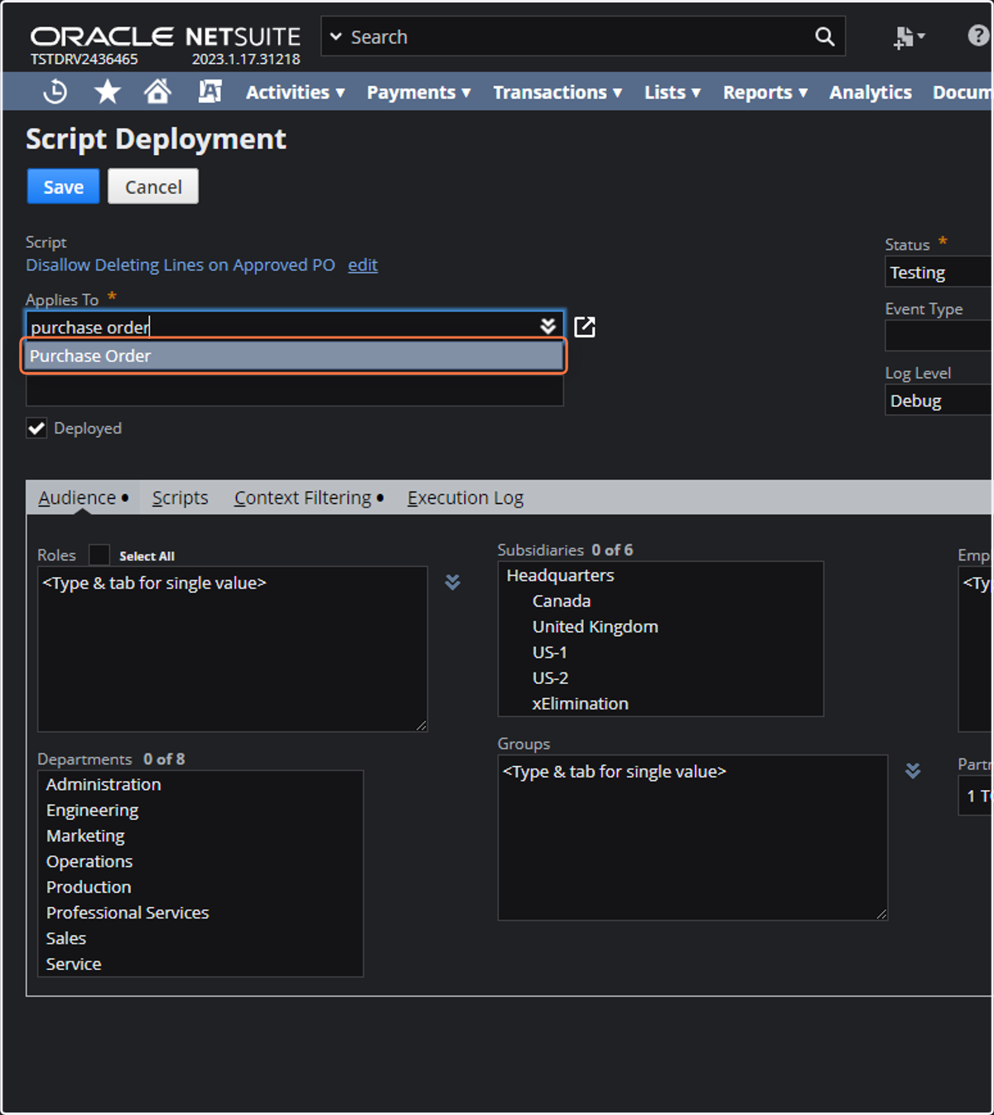Open the Event Type dropdown
994x1115 pixels.
(939, 336)
